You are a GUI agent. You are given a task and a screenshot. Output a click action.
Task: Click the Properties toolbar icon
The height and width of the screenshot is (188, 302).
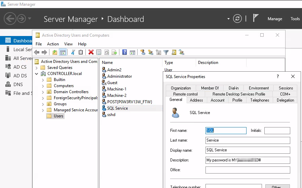click(99, 52)
